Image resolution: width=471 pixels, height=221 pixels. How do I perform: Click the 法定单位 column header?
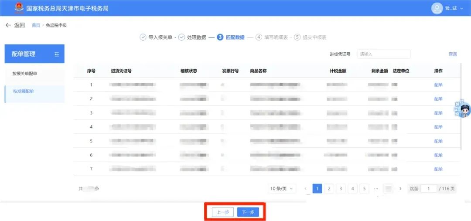click(401, 71)
